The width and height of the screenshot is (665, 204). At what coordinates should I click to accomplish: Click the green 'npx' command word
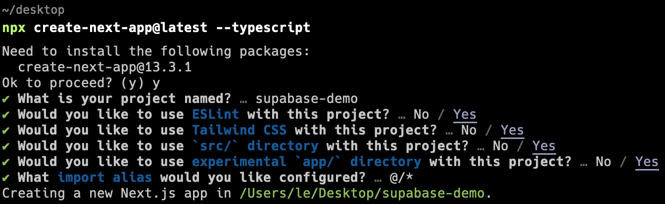pos(14,28)
